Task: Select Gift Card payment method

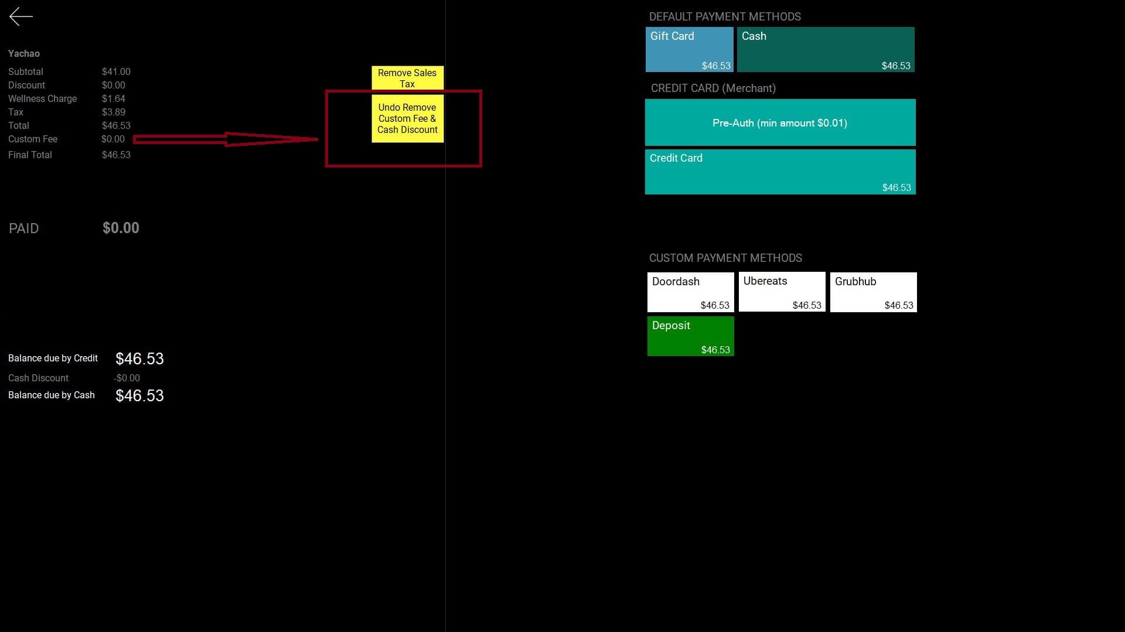Action: point(689,50)
